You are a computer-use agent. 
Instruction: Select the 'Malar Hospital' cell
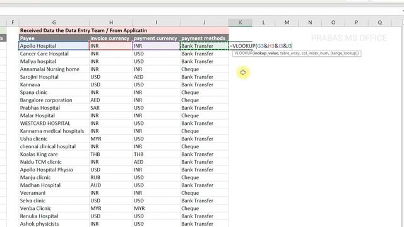coord(54,115)
